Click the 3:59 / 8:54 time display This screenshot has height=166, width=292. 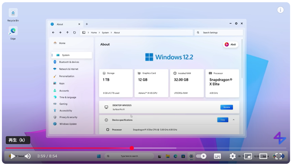point(47,156)
